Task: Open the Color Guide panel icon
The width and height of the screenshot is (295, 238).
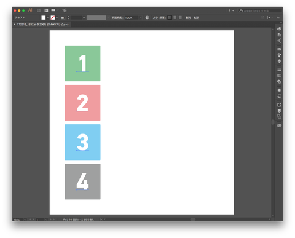Action: [x=279, y=34]
